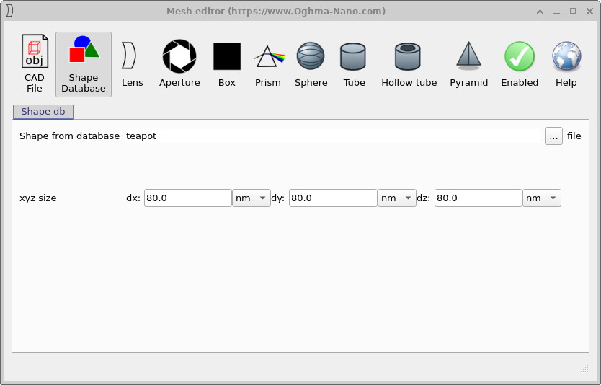The image size is (601, 385).
Task: Focus the dx size input field
Action: point(188,198)
